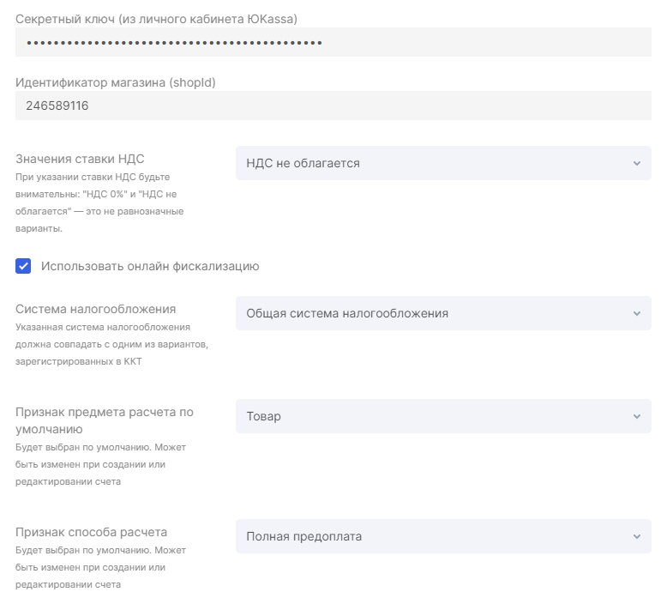This screenshot has height=604, width=667.
Task: Open the НДС не облагается dropdown
Action: pos(443,163)
